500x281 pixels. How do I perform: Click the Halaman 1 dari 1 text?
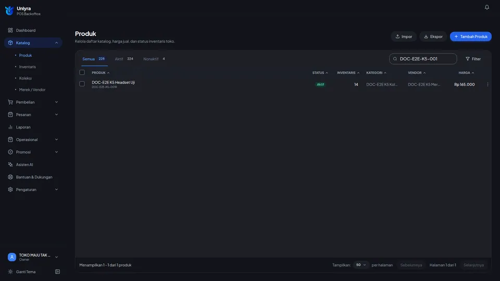[x=443, y=265]
